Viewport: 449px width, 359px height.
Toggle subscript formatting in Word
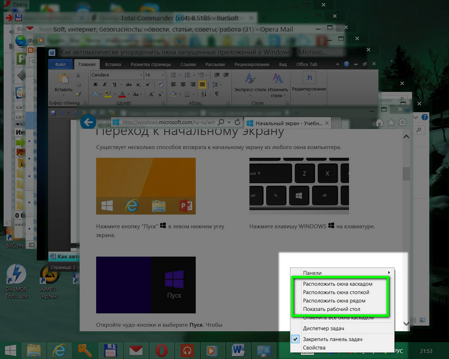pyautogui.click(x=138, y=84)
